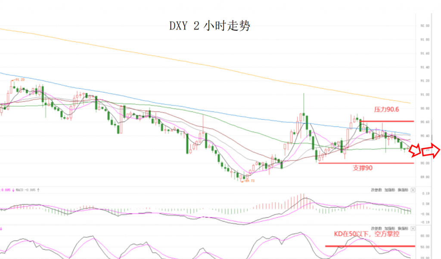Click 加指标 in the MACD panel
The height and width of the screenshot is (259, 441).
[x=389, y=190]
